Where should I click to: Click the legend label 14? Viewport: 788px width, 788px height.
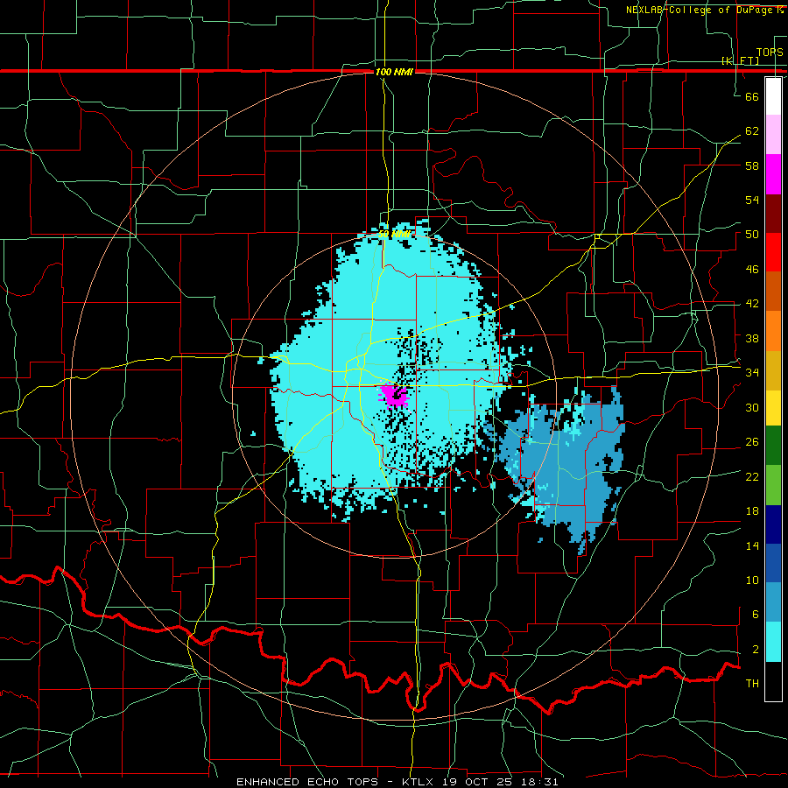(x=752, y=545)
